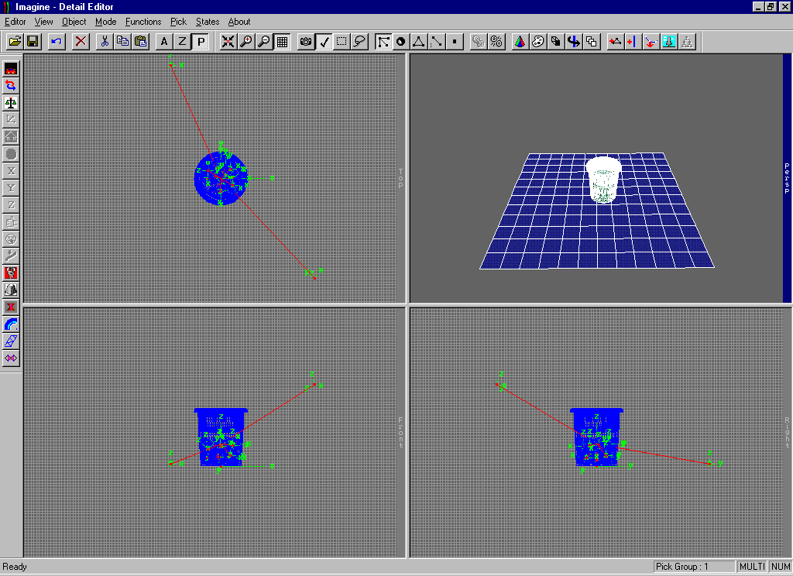The image size is (793, 576).
Task: Open the Functions menu
Action: tap(143, 22)
